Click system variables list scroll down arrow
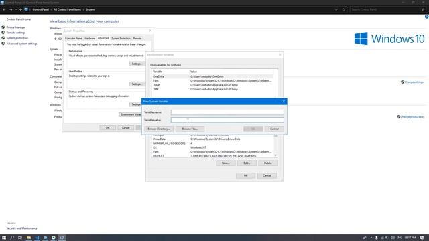429x241 pixels. tap(275, 155)
